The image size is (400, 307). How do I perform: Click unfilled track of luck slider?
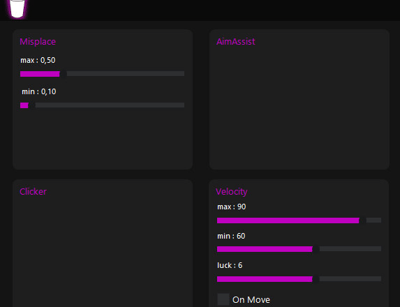[350, 279]
